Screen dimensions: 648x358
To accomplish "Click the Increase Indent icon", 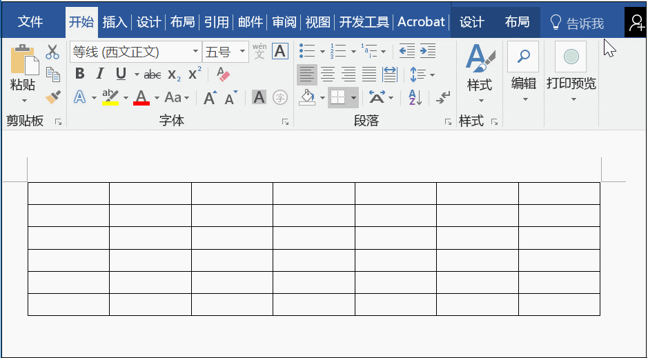I will pyautogui.click(x=428, y=51).
